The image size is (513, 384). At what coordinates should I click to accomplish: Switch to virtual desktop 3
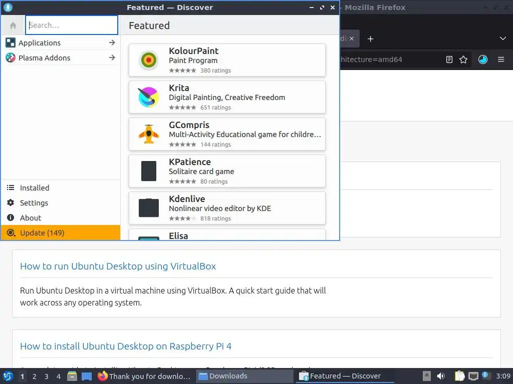click(x=47, y=376)
